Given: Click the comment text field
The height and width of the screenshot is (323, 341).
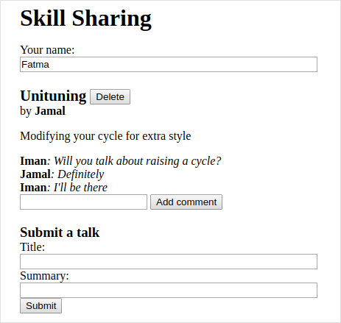Looking at the screenshot, I should pos(83,202).
